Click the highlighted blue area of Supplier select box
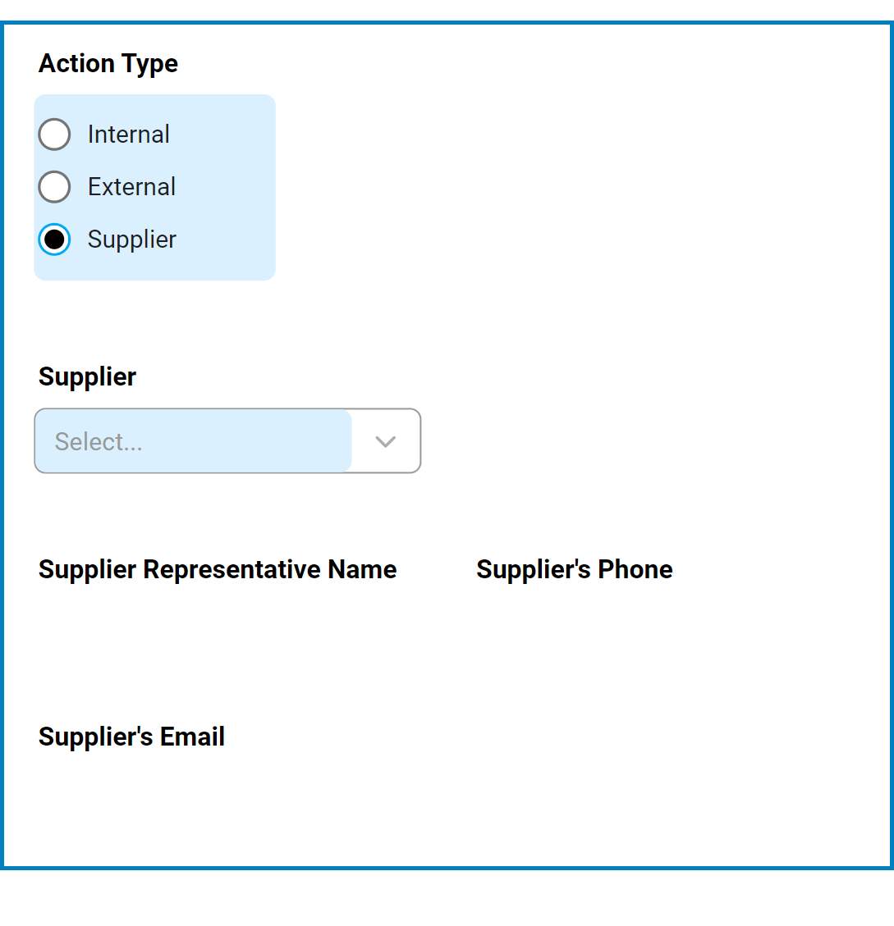 tap(246, 441)
